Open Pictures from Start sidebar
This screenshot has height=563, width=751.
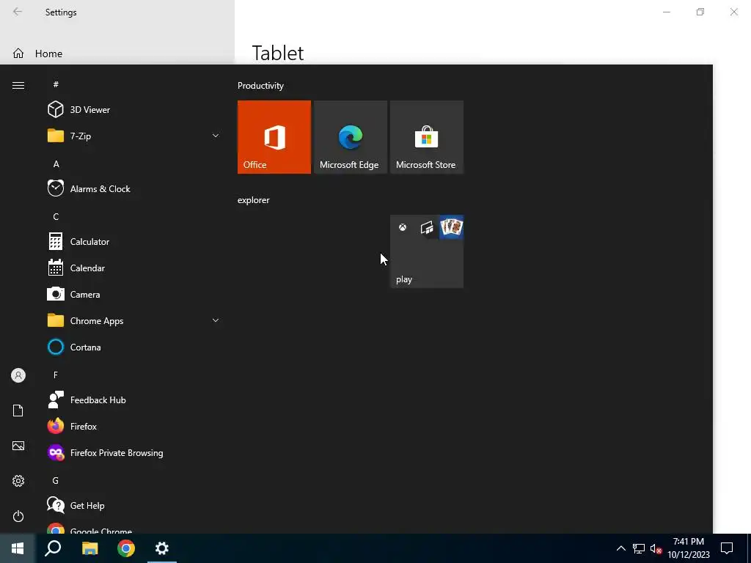18,446
